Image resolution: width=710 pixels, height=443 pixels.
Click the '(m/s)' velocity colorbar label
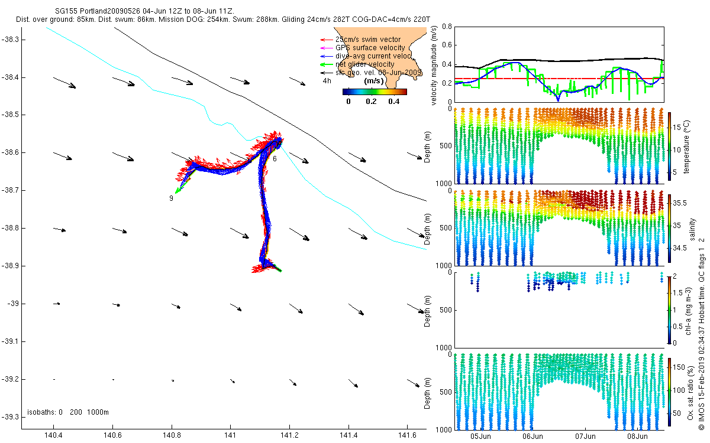pos(374,81)
